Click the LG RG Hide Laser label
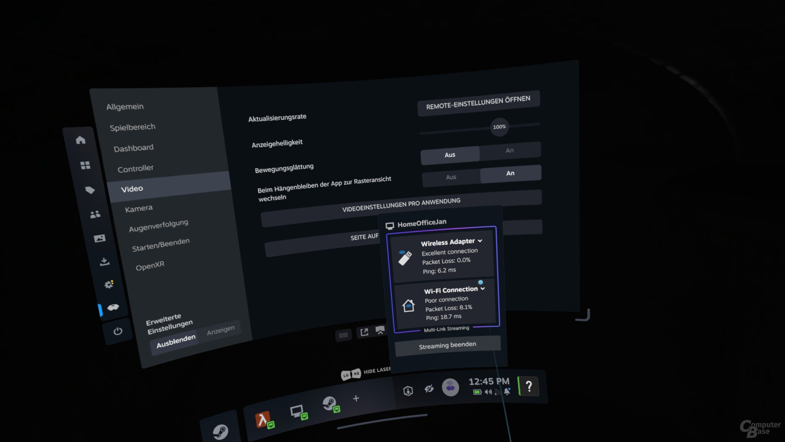 point(366,372)
